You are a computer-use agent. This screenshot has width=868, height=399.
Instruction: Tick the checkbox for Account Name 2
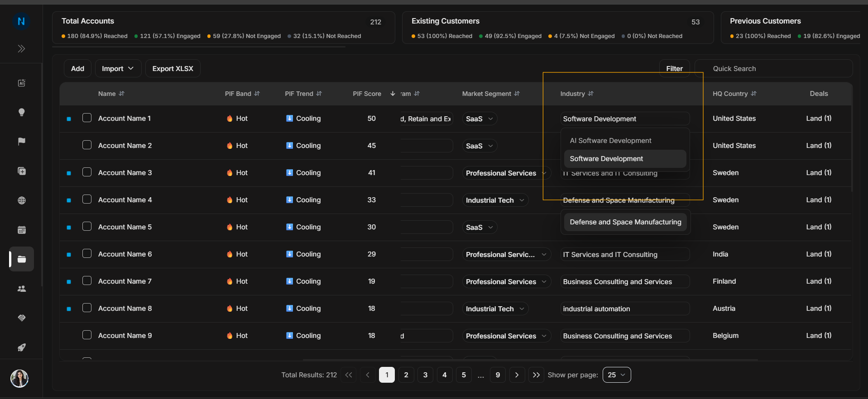tap(87, 145)
